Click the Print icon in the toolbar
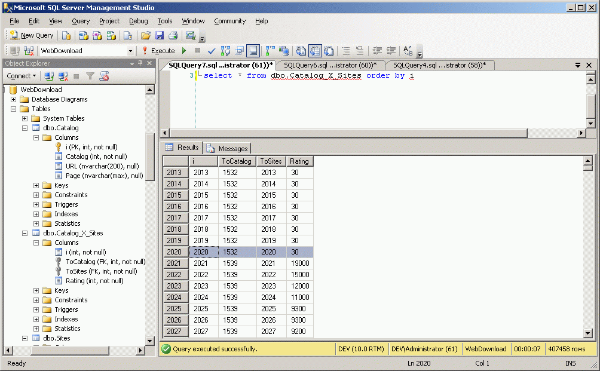Screen dimensions: 600x371 173,36
